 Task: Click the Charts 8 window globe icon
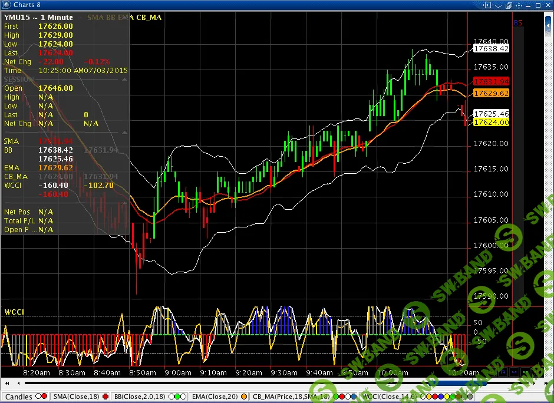(x=5, y=5)
